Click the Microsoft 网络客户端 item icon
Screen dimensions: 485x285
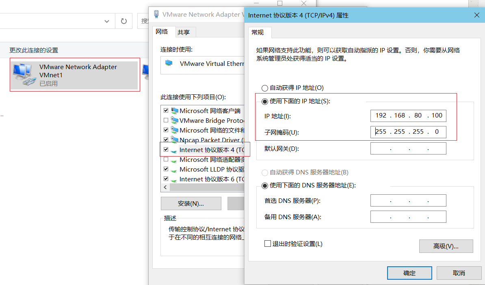(175, 111)
